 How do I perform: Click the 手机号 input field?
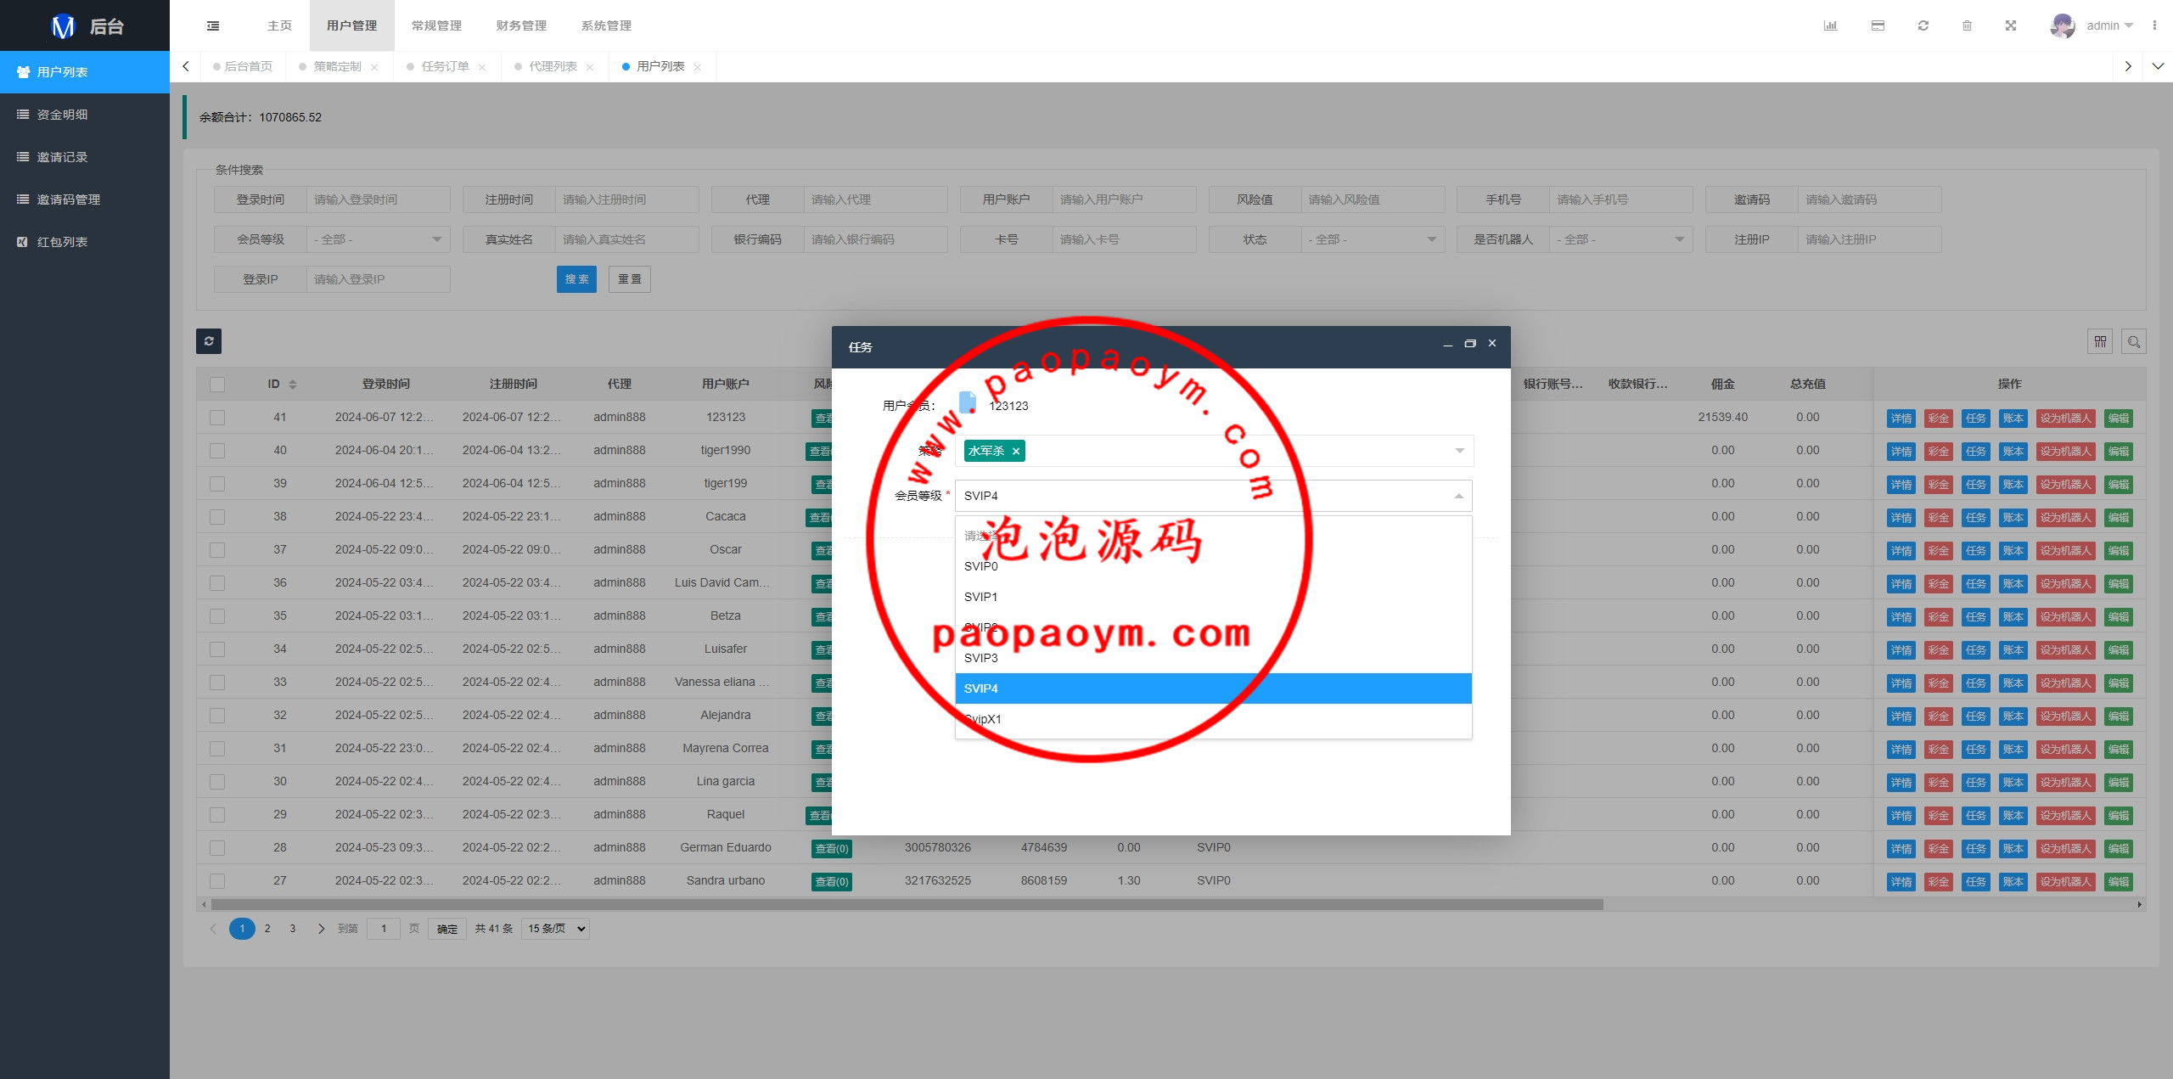point(1620,200)
